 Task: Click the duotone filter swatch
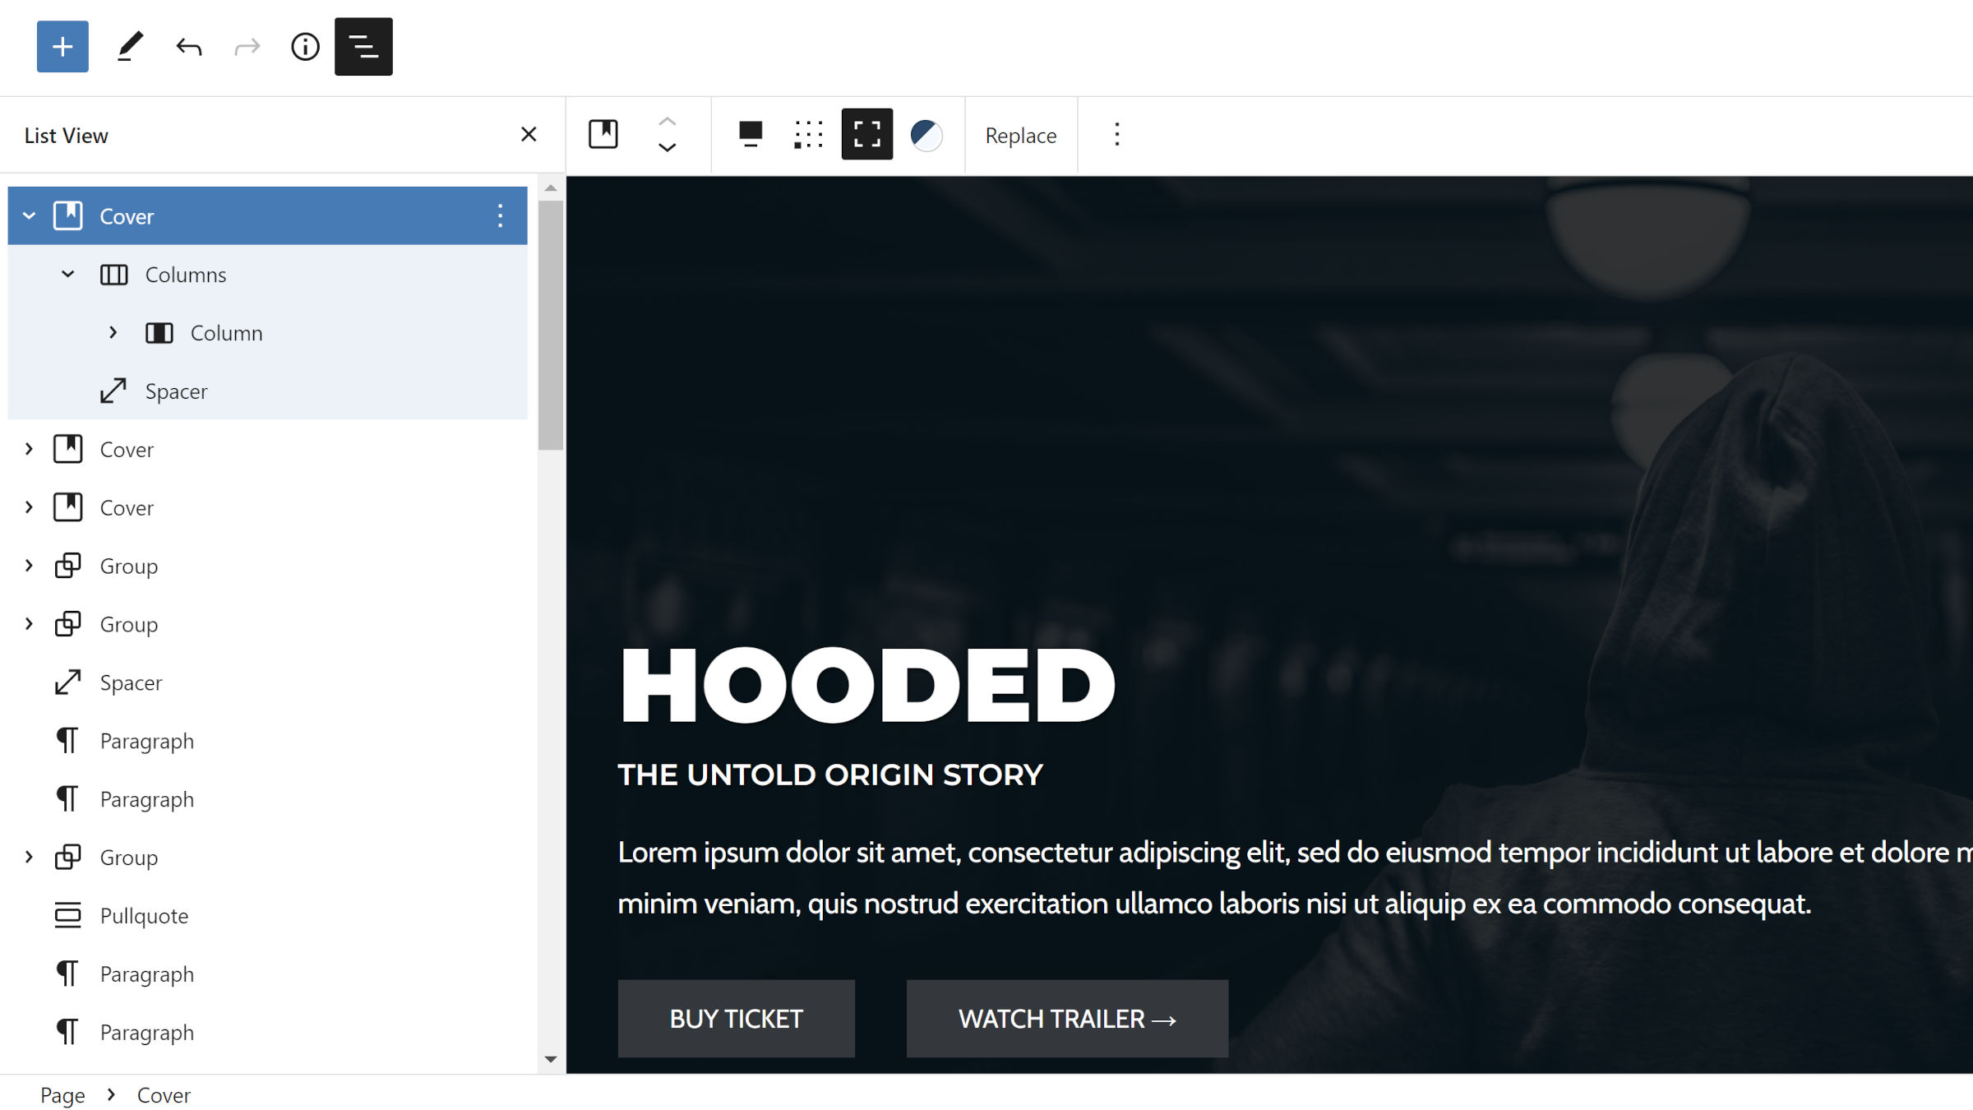[x=926, y=135]
